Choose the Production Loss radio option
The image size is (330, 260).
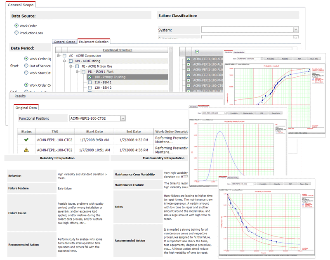[16, 33]
